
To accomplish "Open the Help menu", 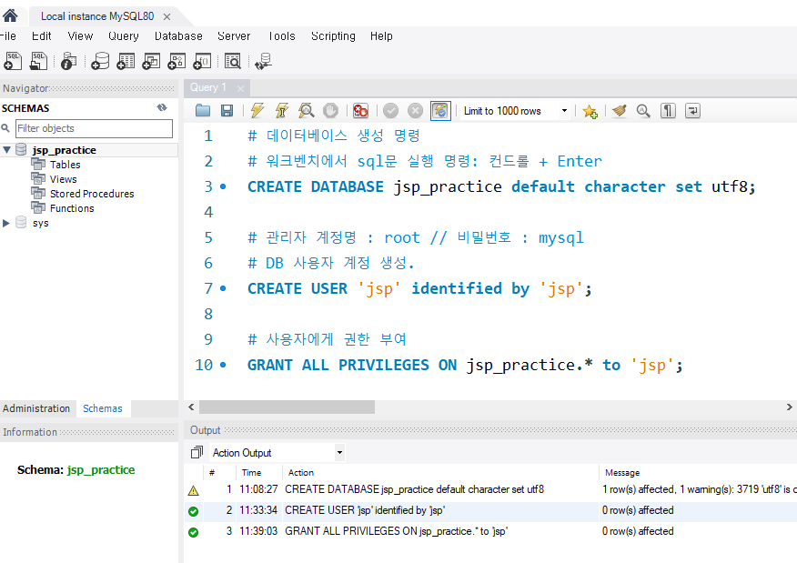I will tap(381, 36).
